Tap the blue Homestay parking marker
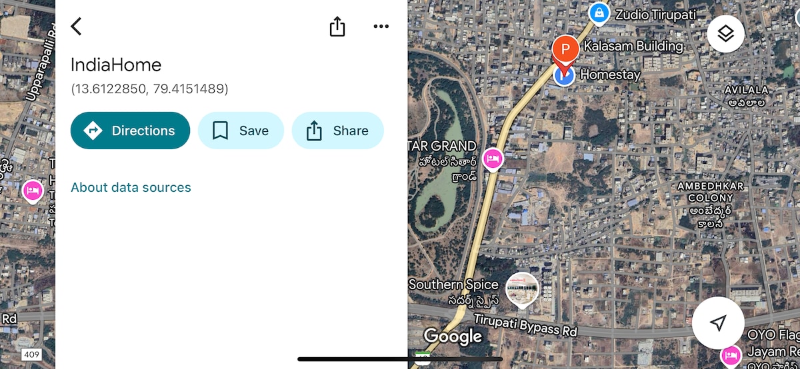The width and height of the screenshot is (800, 369). [x=564, y=75]
